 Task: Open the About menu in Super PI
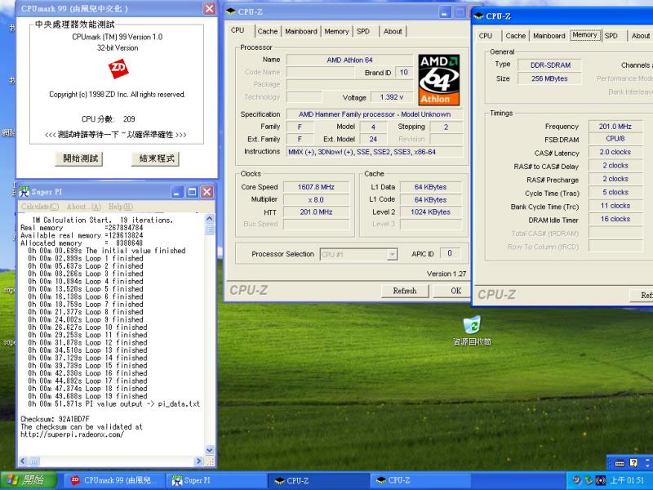click(x=84, y=207)
